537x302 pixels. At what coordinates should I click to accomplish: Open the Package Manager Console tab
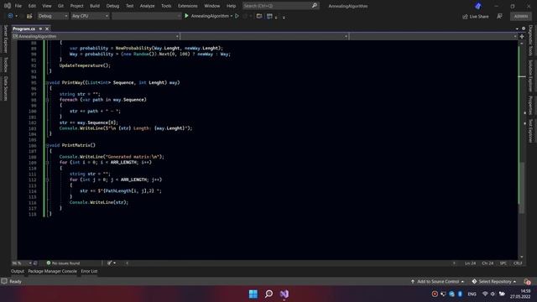(x=52, y=271)
